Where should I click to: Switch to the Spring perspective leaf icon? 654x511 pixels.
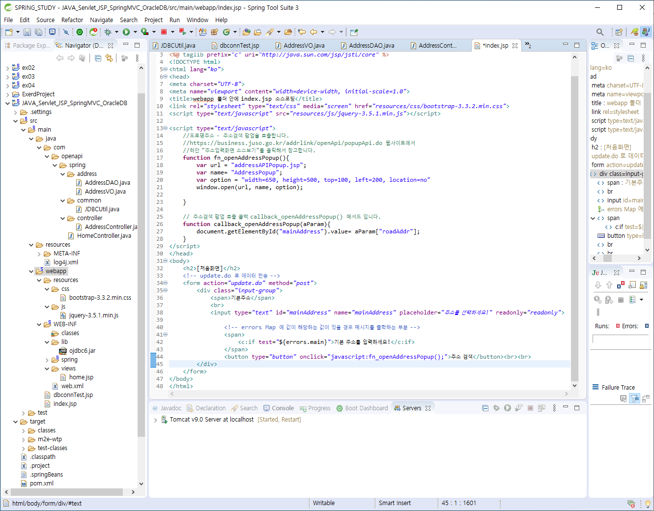click(x=634, y=32)
